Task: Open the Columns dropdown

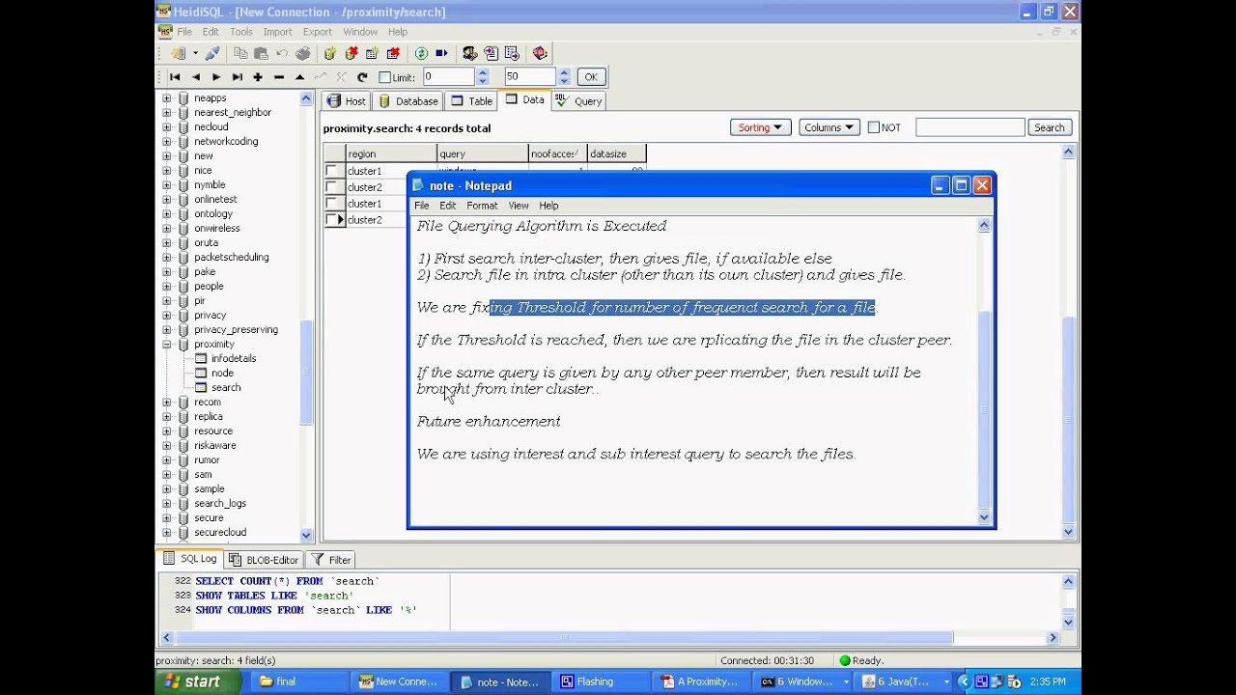Action: pos(829,127)
